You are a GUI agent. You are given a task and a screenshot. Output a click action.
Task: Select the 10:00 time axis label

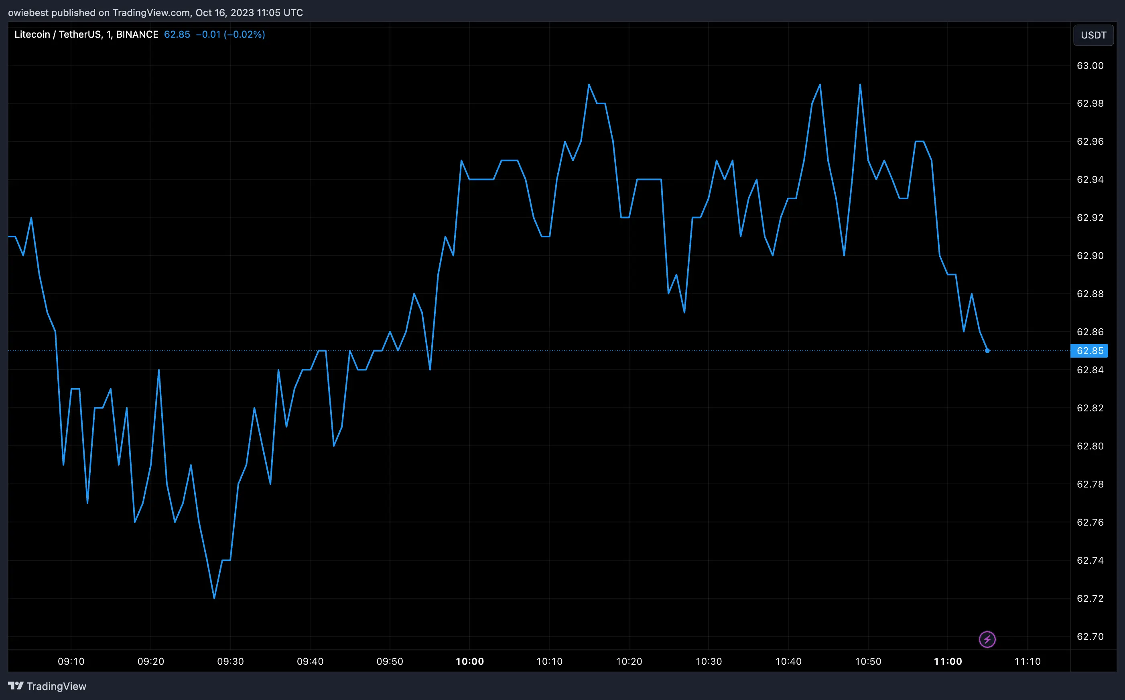coord(470,661)
